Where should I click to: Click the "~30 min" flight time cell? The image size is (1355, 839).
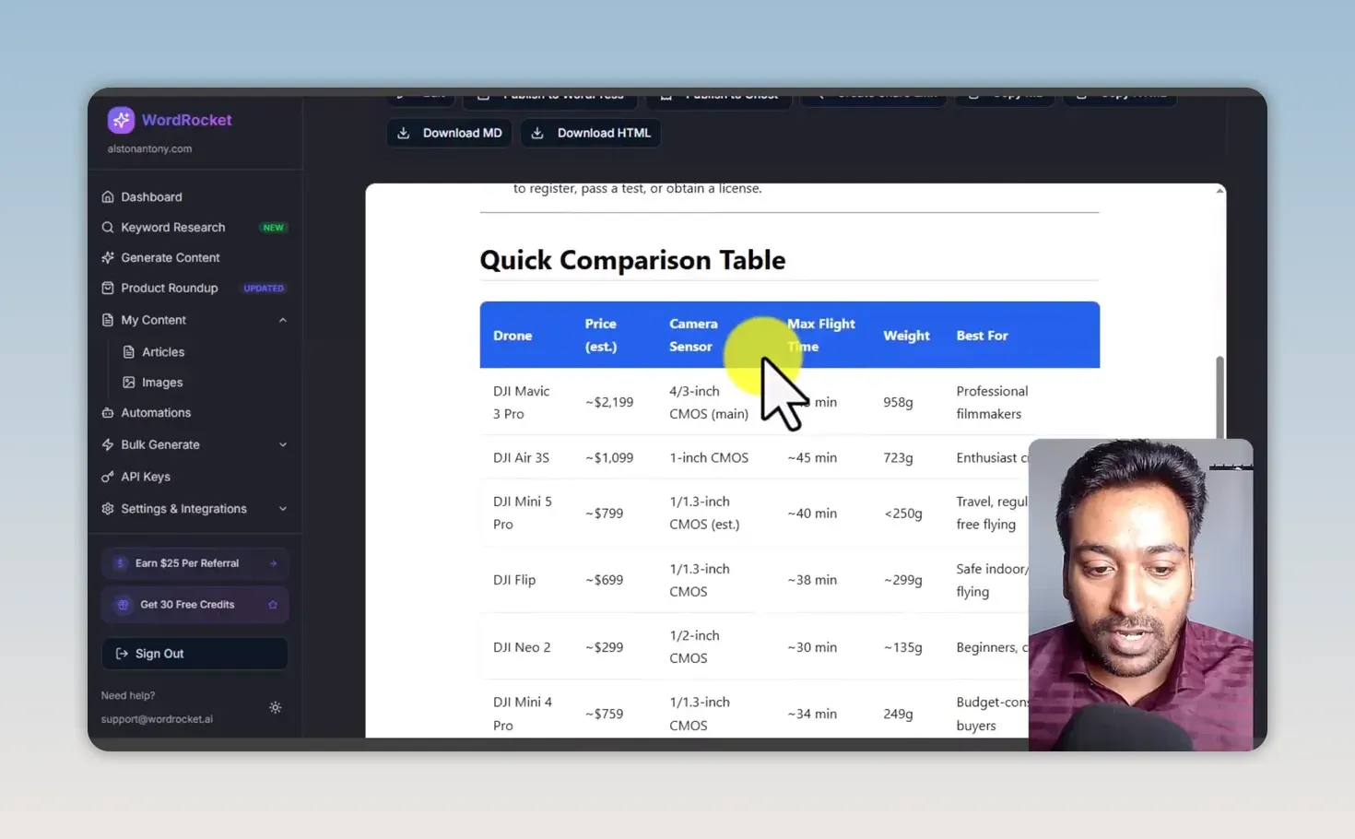tap(812, 647)
